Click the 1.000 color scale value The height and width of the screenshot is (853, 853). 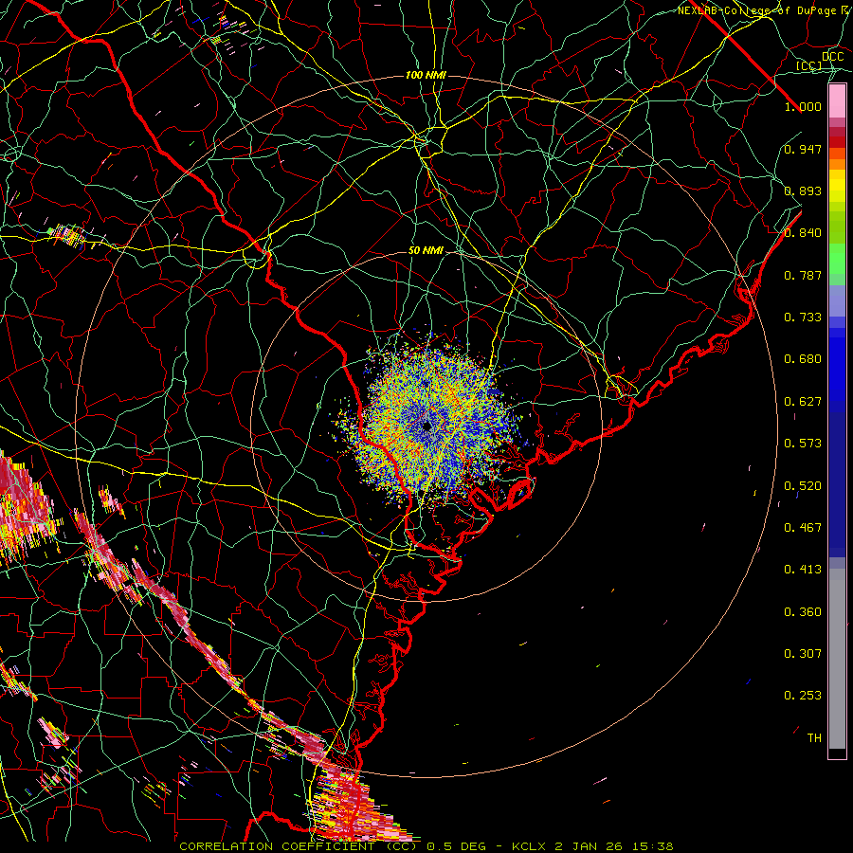pyautogui.click(x=803, y=106)
